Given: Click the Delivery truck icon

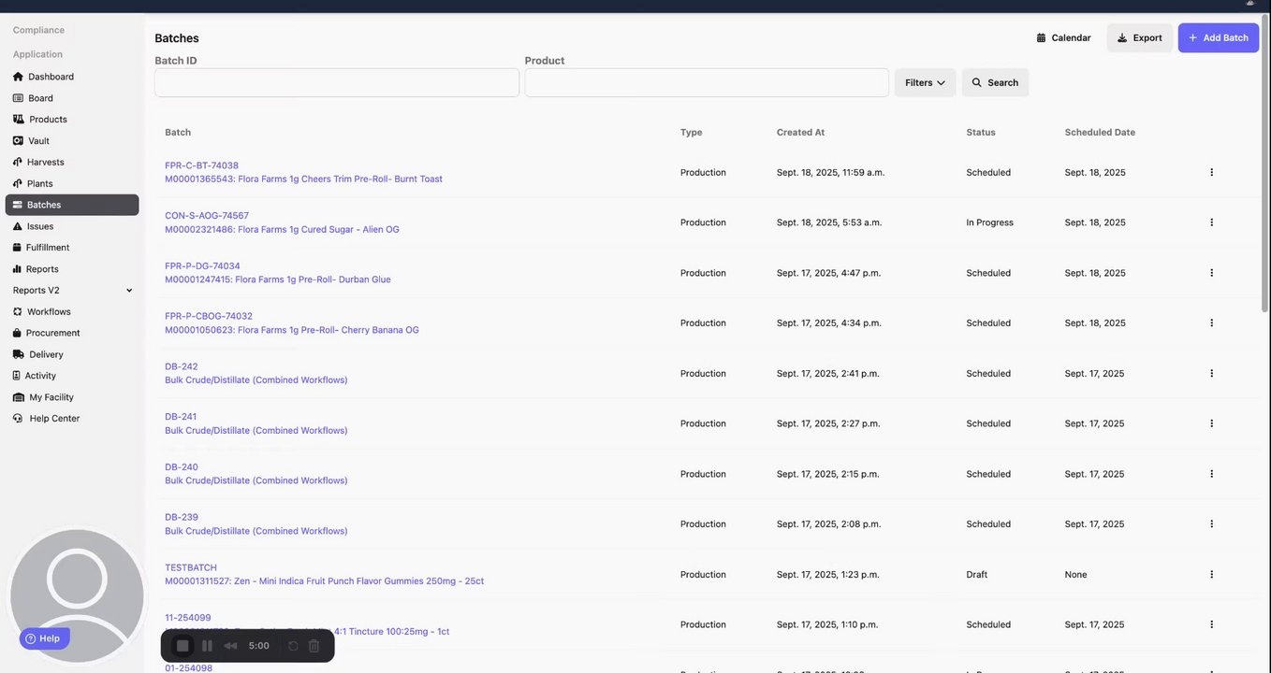Looking at the screenshot, I should [x=19, y=354].
